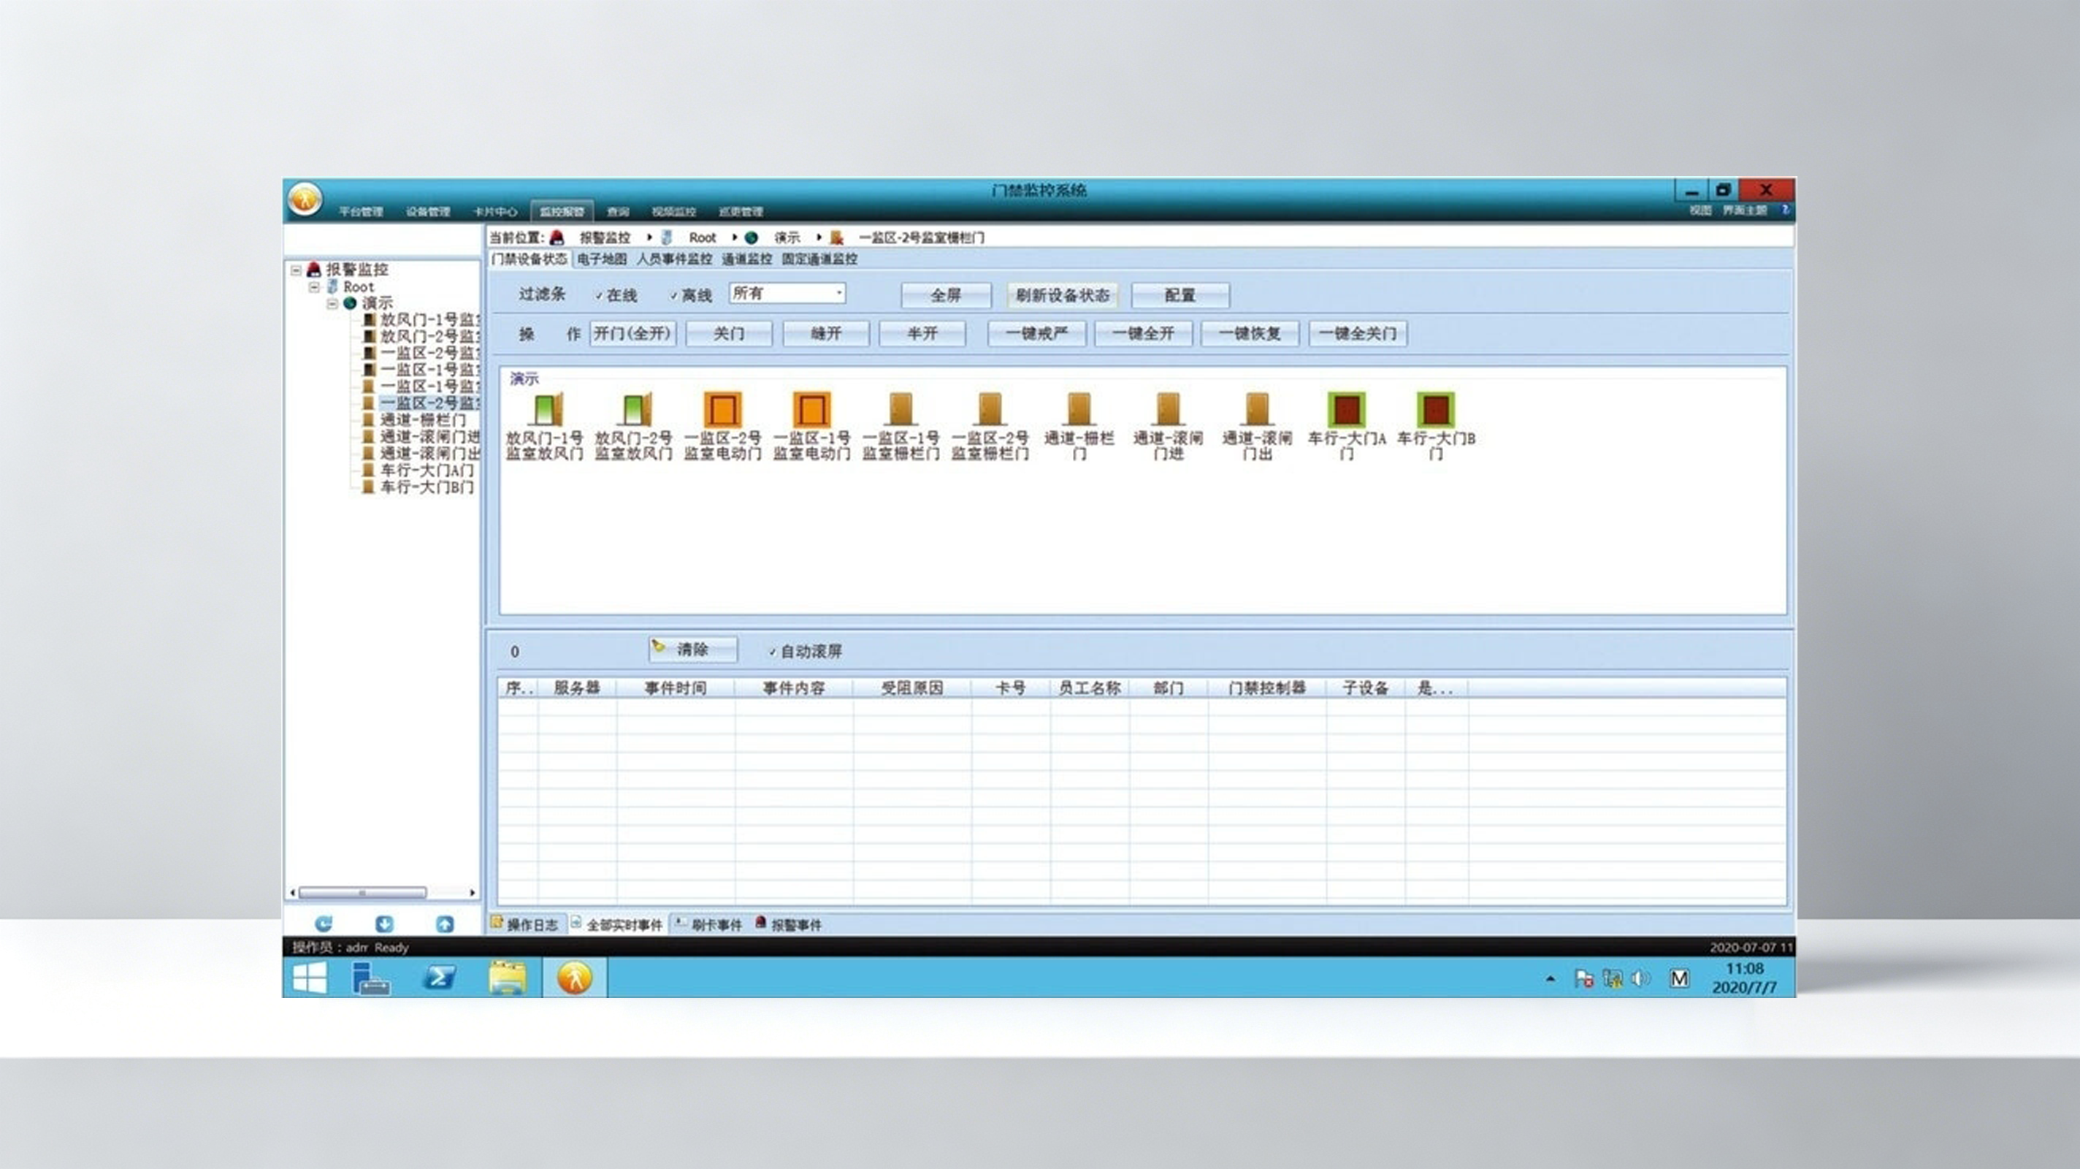Screen dimensions: 2080x1169
Task: Switch to the 电子地图 tab
Action: (x=602, y=259)
